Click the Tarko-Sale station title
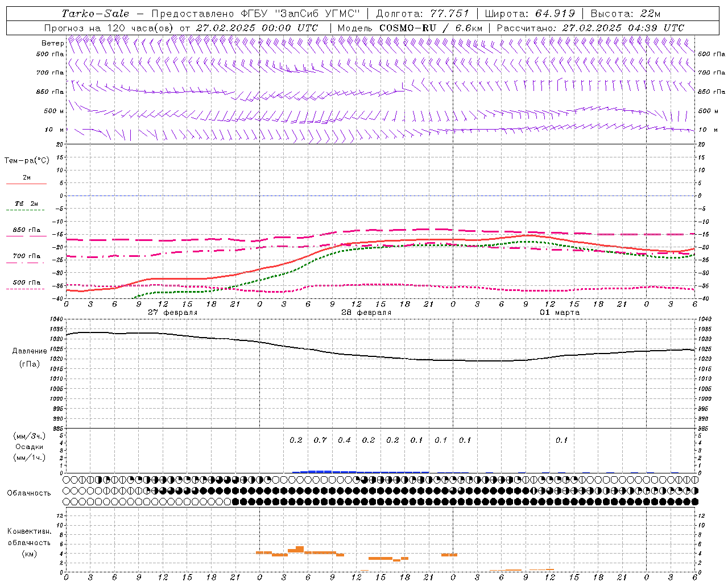The height and width of the screenshot is (582, 728). (x=96, y=14)
